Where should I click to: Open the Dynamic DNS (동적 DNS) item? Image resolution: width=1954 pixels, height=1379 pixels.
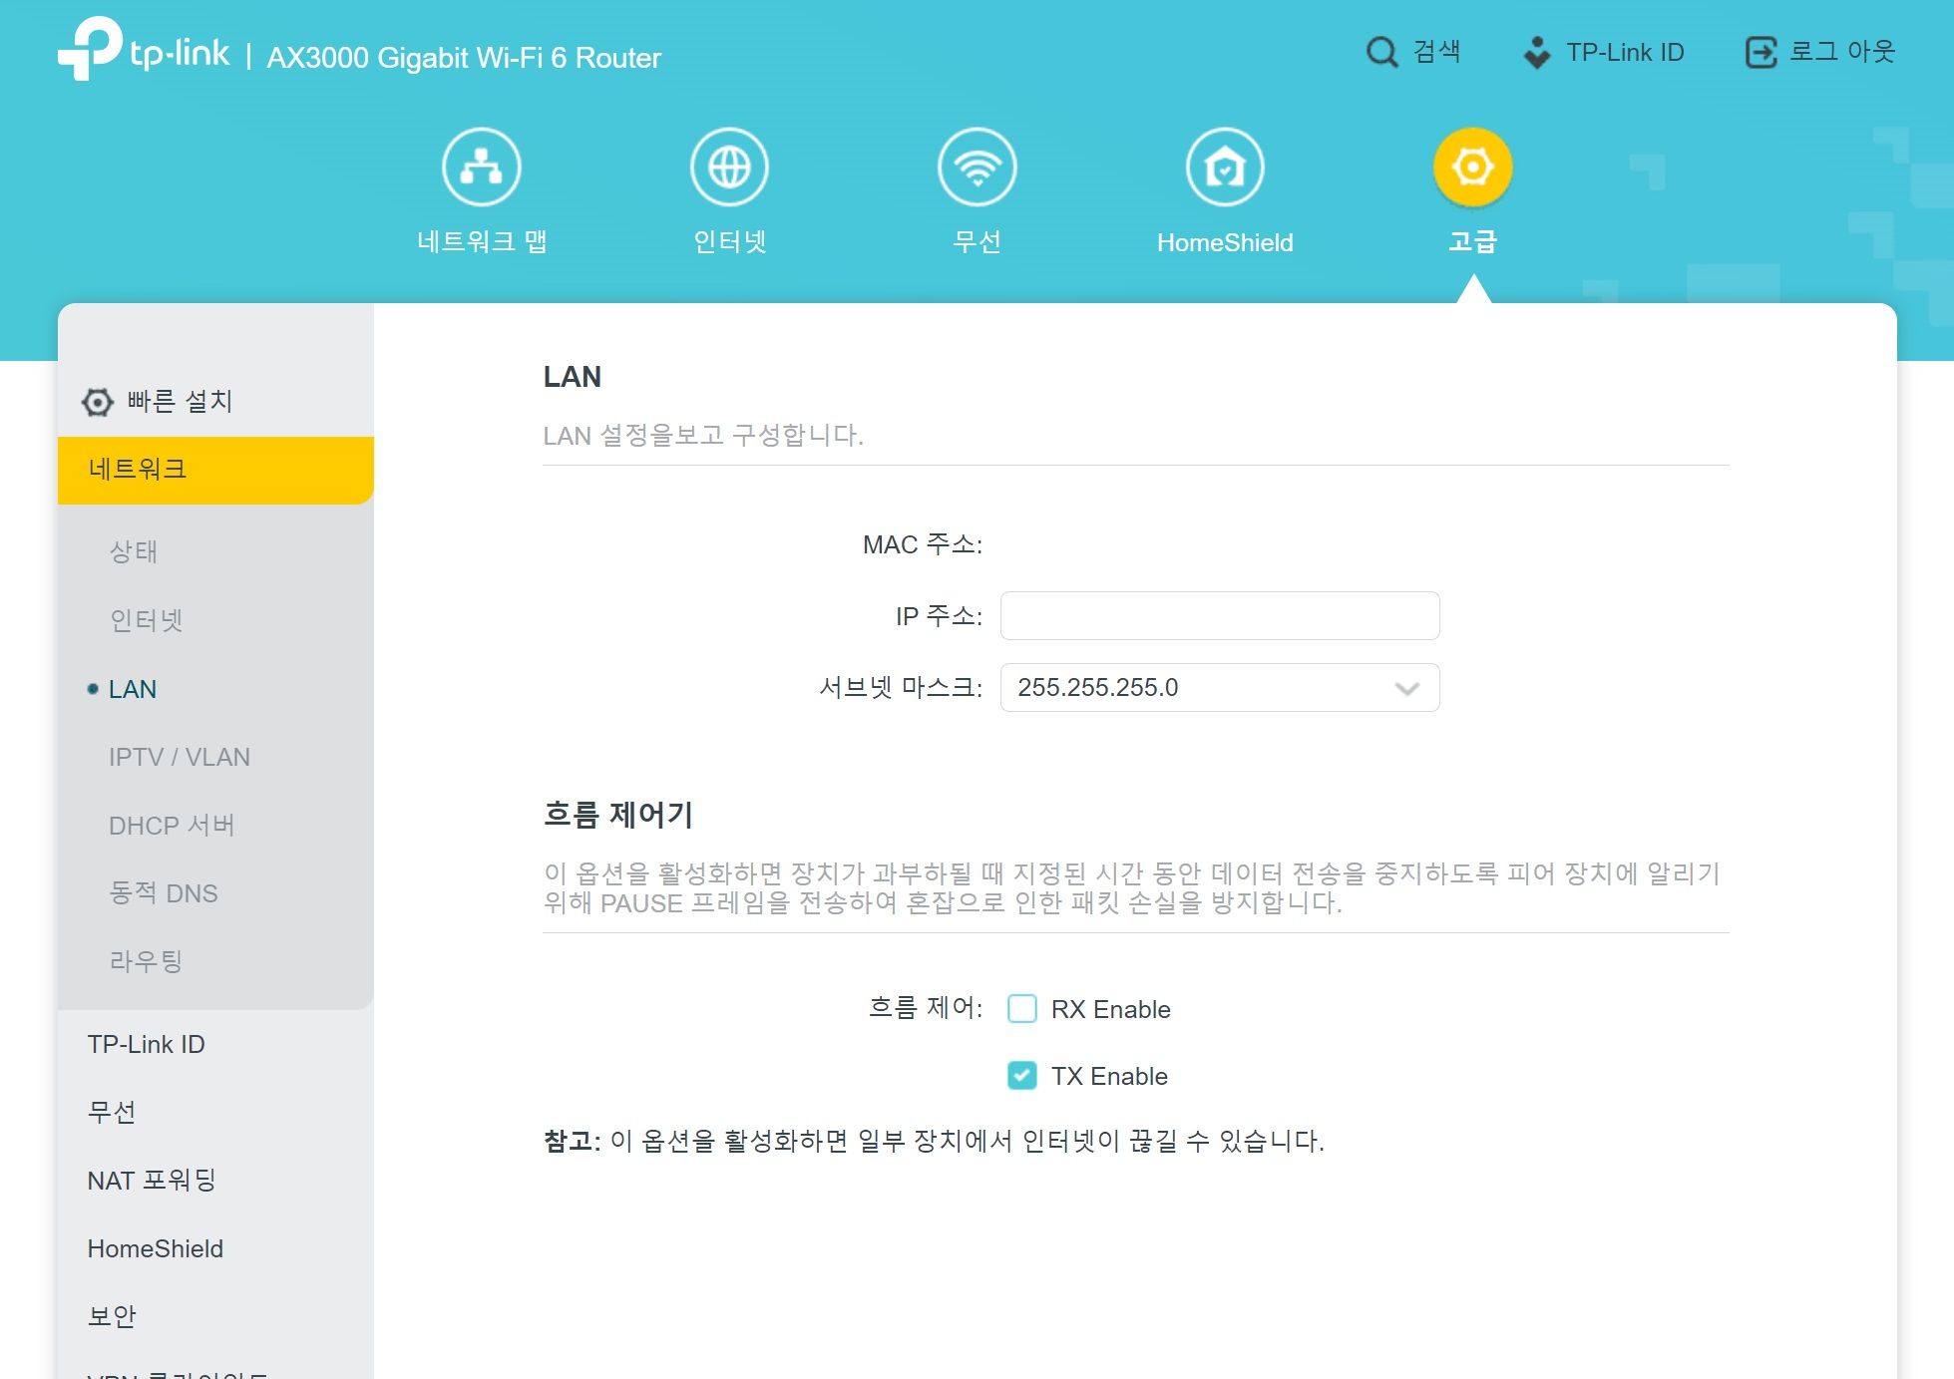(164, 893)
